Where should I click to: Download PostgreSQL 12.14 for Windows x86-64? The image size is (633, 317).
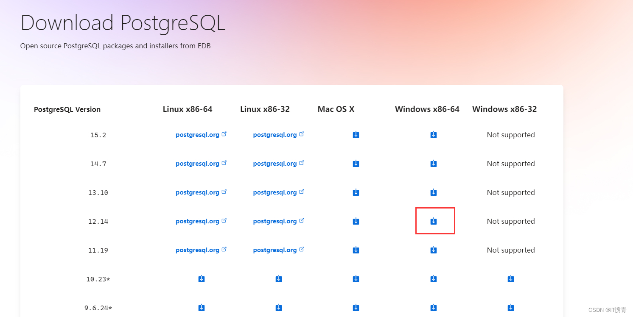click(x=434, y=221)
